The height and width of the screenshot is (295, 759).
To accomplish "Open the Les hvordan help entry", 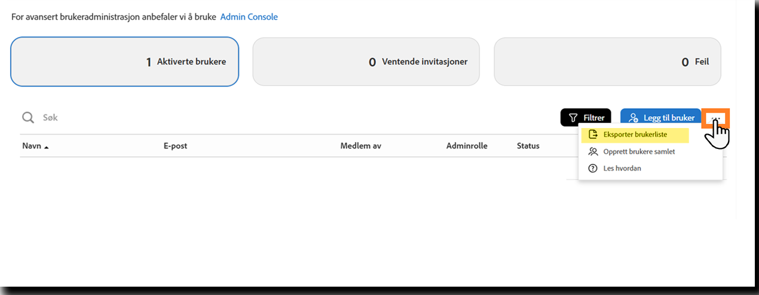I will (x=622, y=169).
